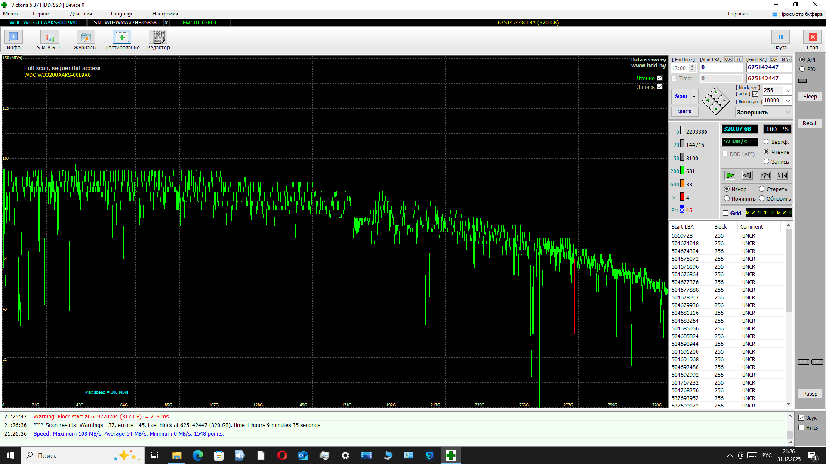
Task: Click the green play forward scan button
Action: point(730,175)
